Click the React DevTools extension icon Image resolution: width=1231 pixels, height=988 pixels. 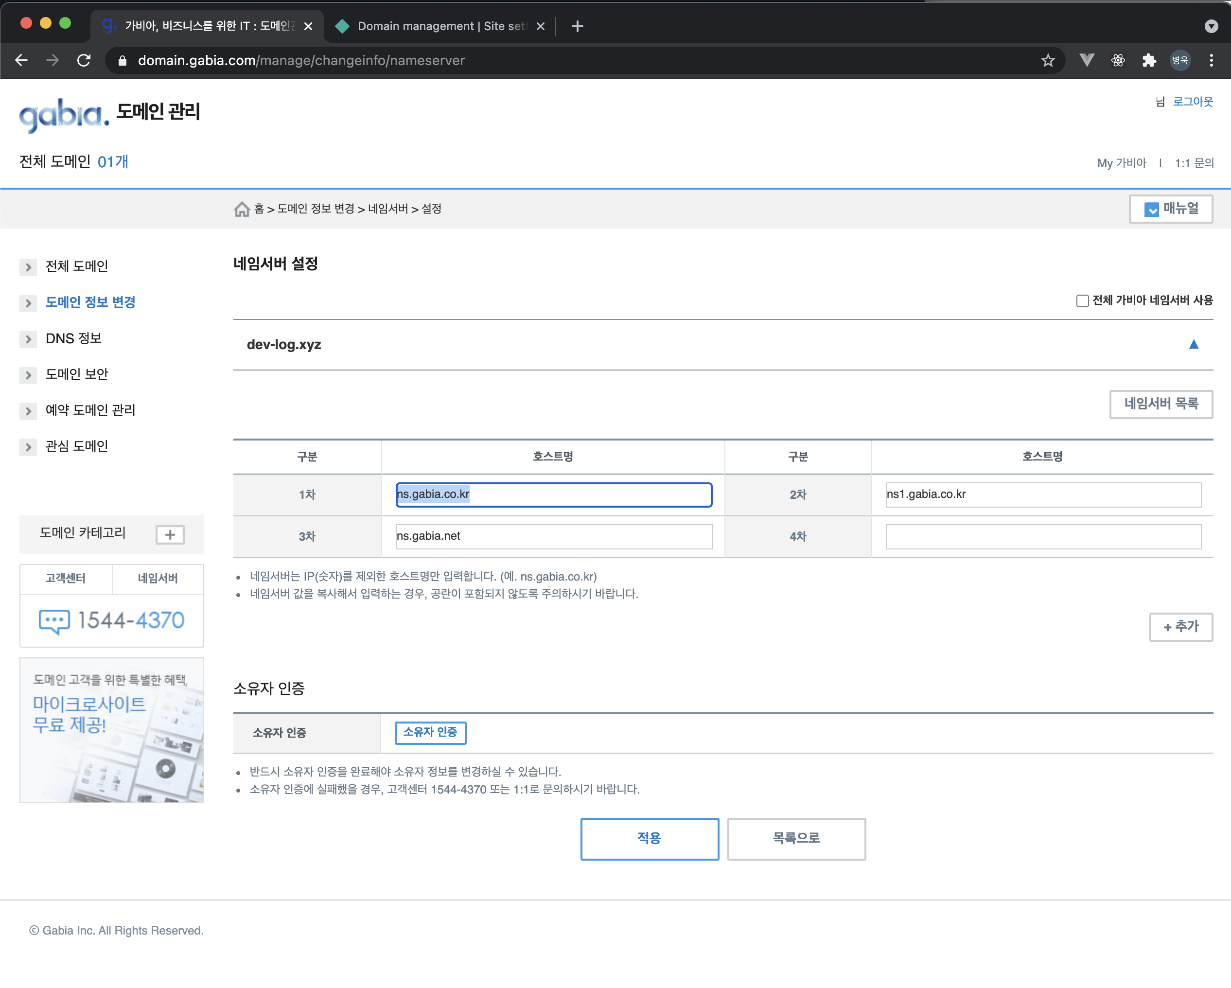(x=1118, y=61)
